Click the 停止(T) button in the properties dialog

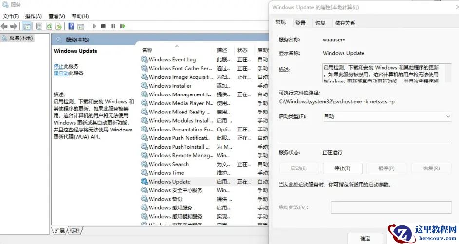click(x=343, y=169)
